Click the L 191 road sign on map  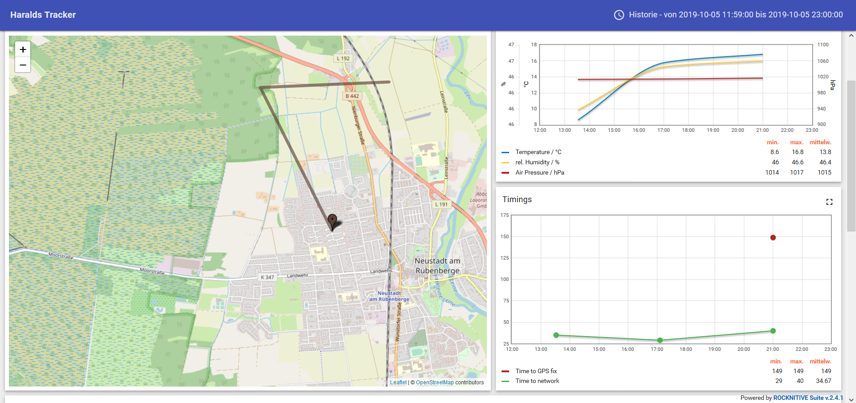pyautogui.click(x=441, y=204)
